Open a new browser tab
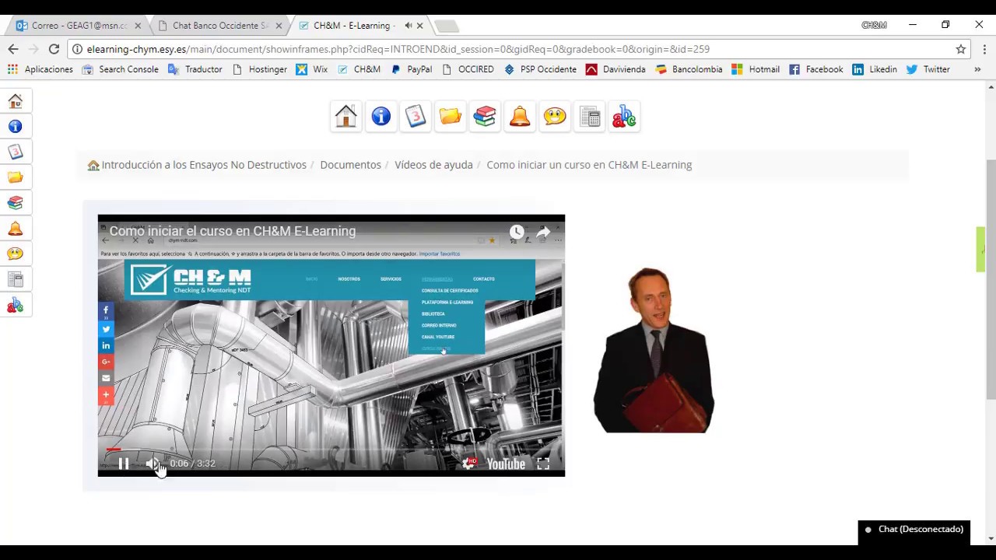This screenshot has width=996, height=560. click(x=446, y=26)
